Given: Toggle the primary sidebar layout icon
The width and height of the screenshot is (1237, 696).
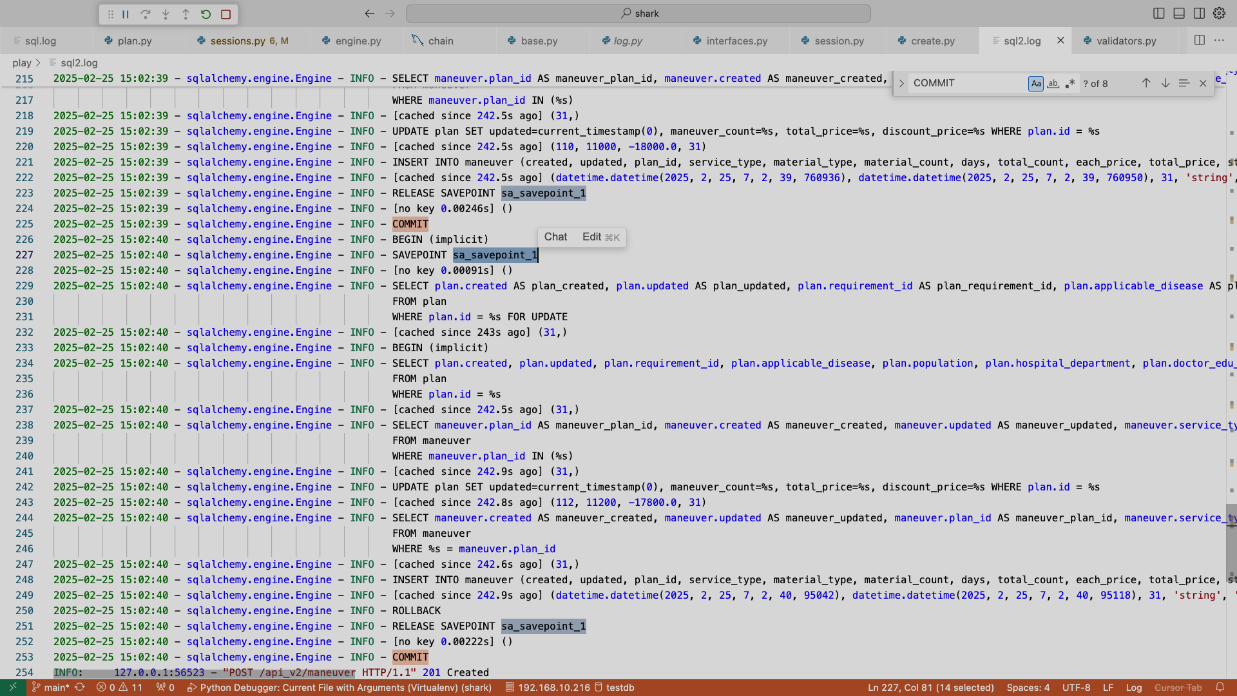Looking at the screenshot, I should pos(1158,14).
